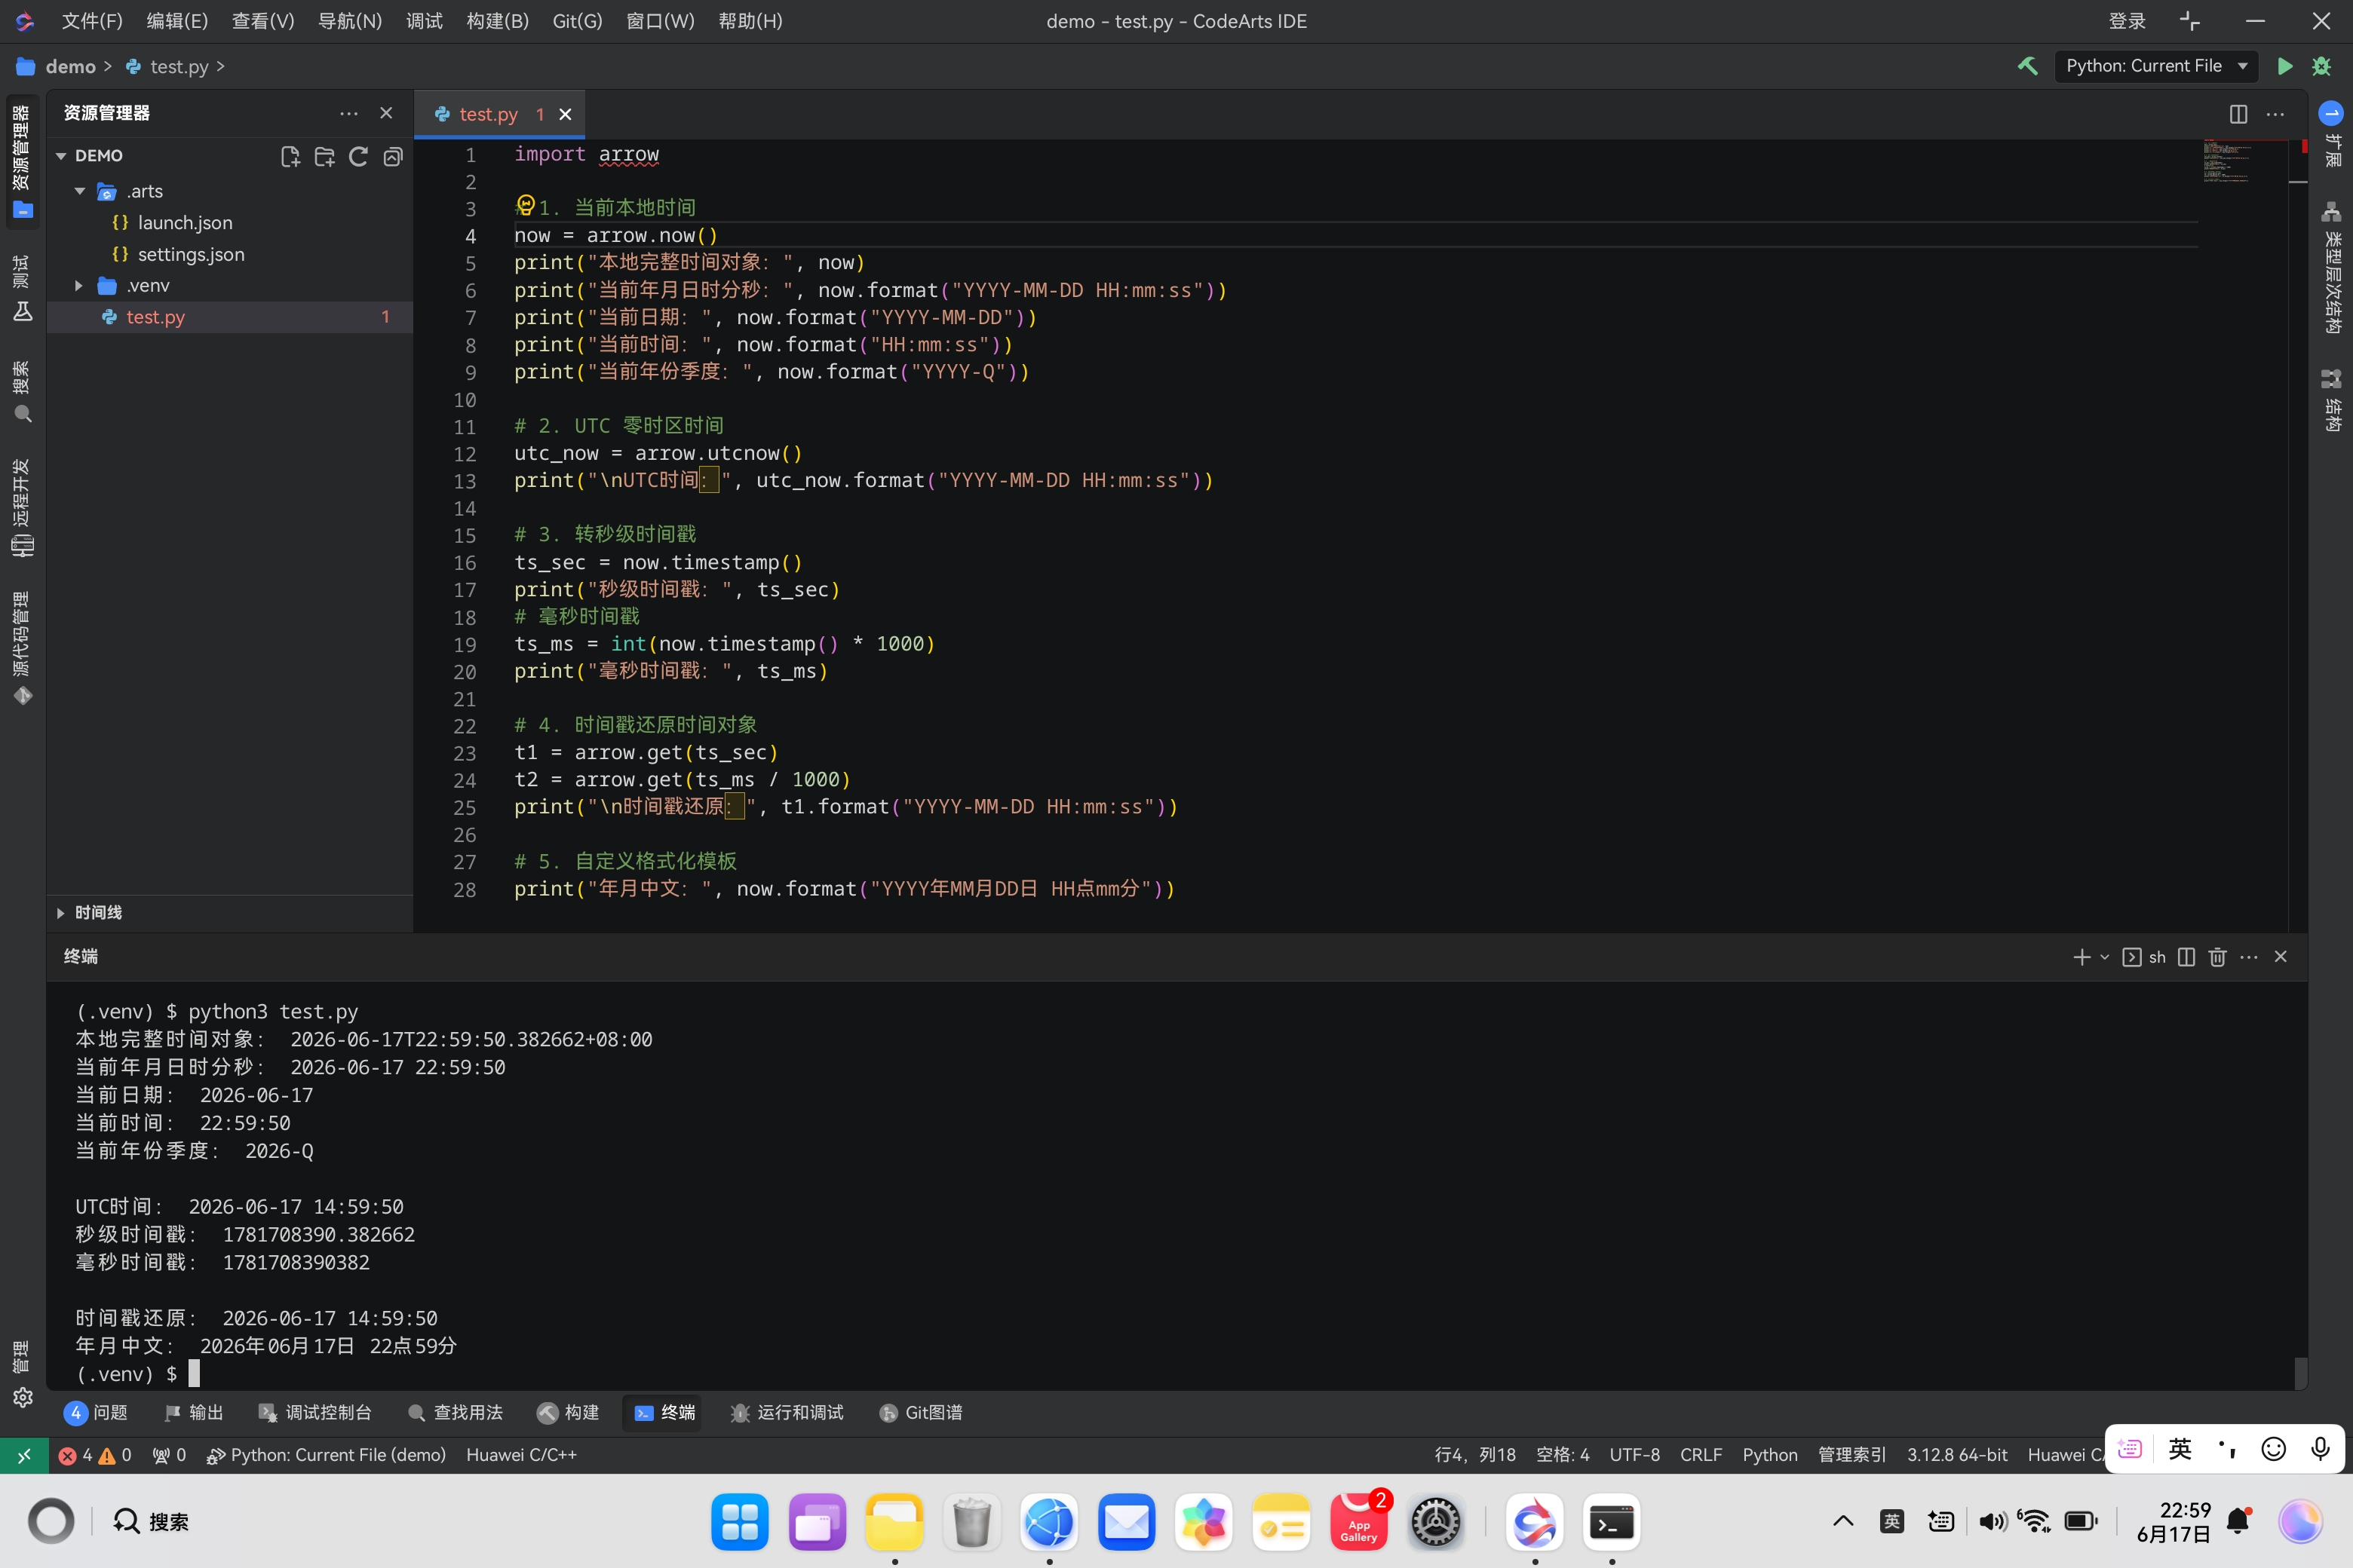Image resolution: width=2353 pixels, height=1568 pixels.
Task: Open the 类型层次结构 panel on right sidebar
Action: (2331, 268)
